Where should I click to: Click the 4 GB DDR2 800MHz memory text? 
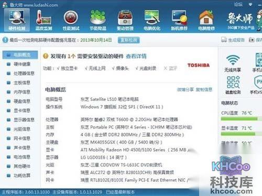coord(132,135)
